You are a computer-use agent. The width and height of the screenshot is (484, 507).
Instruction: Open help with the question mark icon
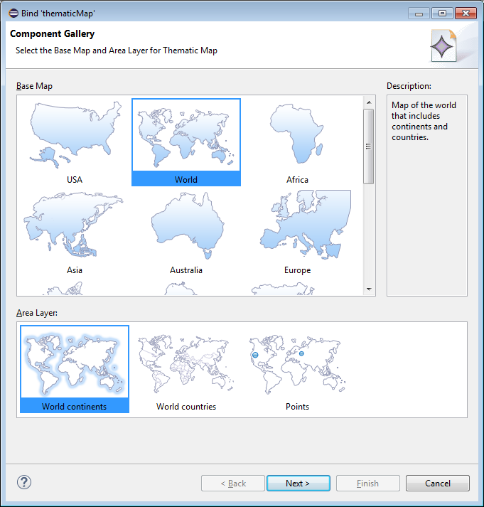pyautogui.click(x=24, y=482)
